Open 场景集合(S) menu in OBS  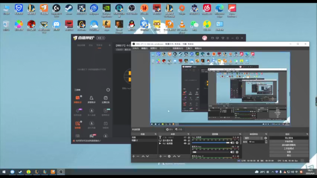click(178, 48)
